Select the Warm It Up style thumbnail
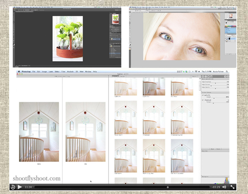The image size is (248, 194). point(154,156)
